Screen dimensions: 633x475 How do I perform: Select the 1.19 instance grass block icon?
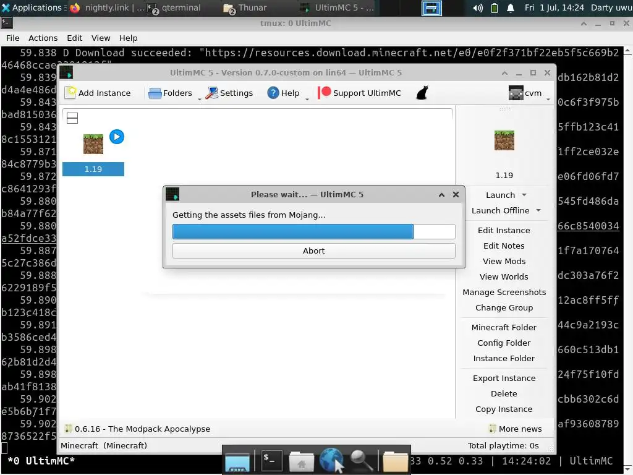[x=93, y=144]
